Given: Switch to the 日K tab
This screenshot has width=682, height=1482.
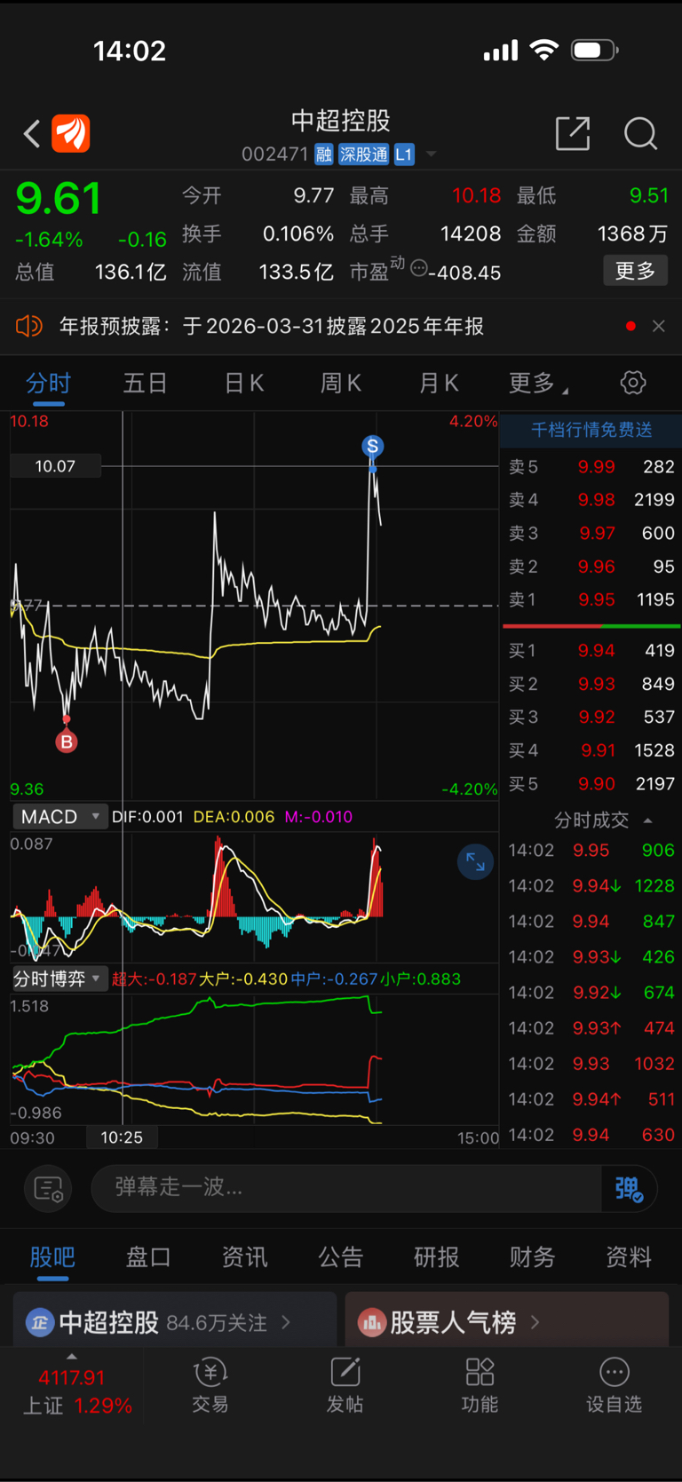Looking at the screenshot, I should pyautogui.click(x=243, y=383).
